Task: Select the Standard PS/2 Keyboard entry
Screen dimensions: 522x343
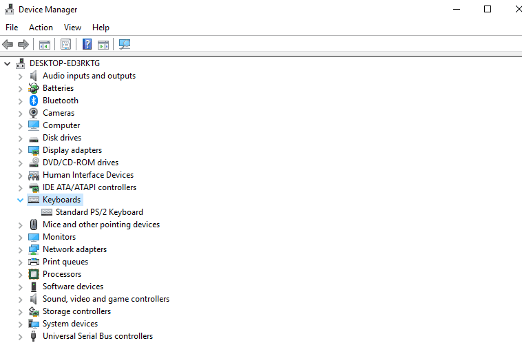Action: 99,212
